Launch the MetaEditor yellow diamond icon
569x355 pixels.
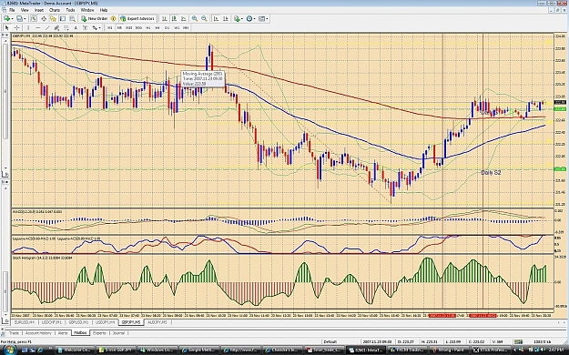(x=113, y=18)
